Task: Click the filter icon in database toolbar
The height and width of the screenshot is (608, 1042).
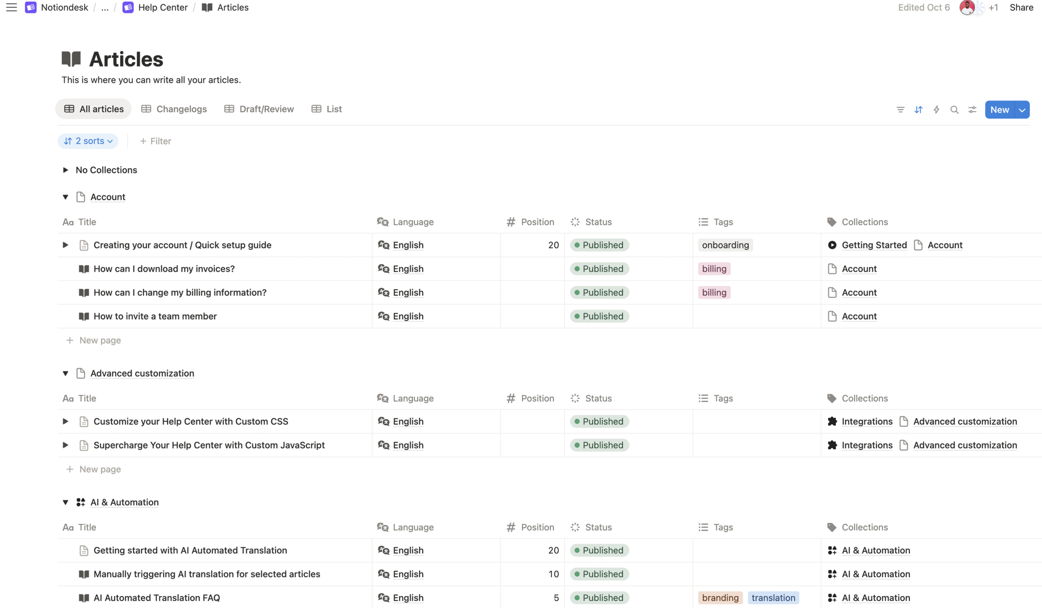Action: pyautogui.click(x=900, y=110)
